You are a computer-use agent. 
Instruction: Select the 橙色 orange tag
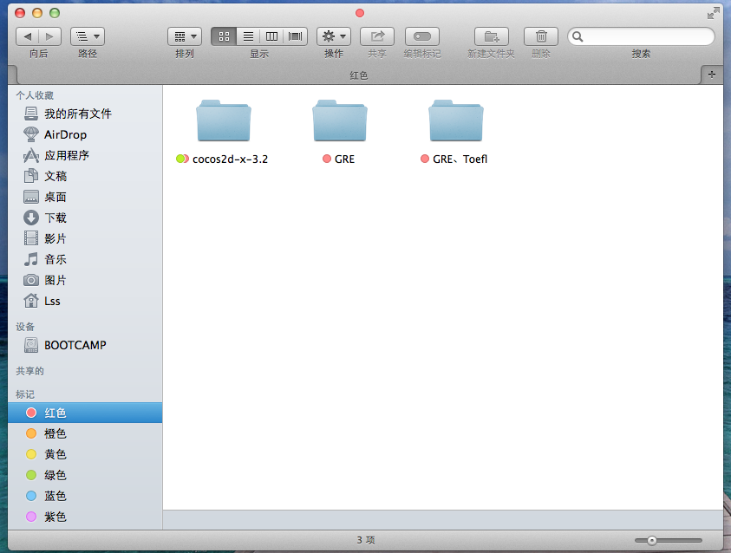pyautogui.click(x=85, y=433)
